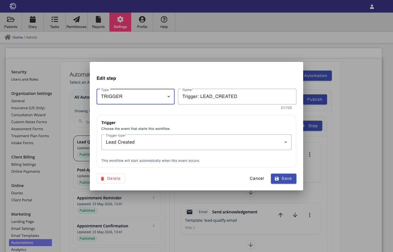
Task: Open the Tasks list
Action: pos(54,22)
